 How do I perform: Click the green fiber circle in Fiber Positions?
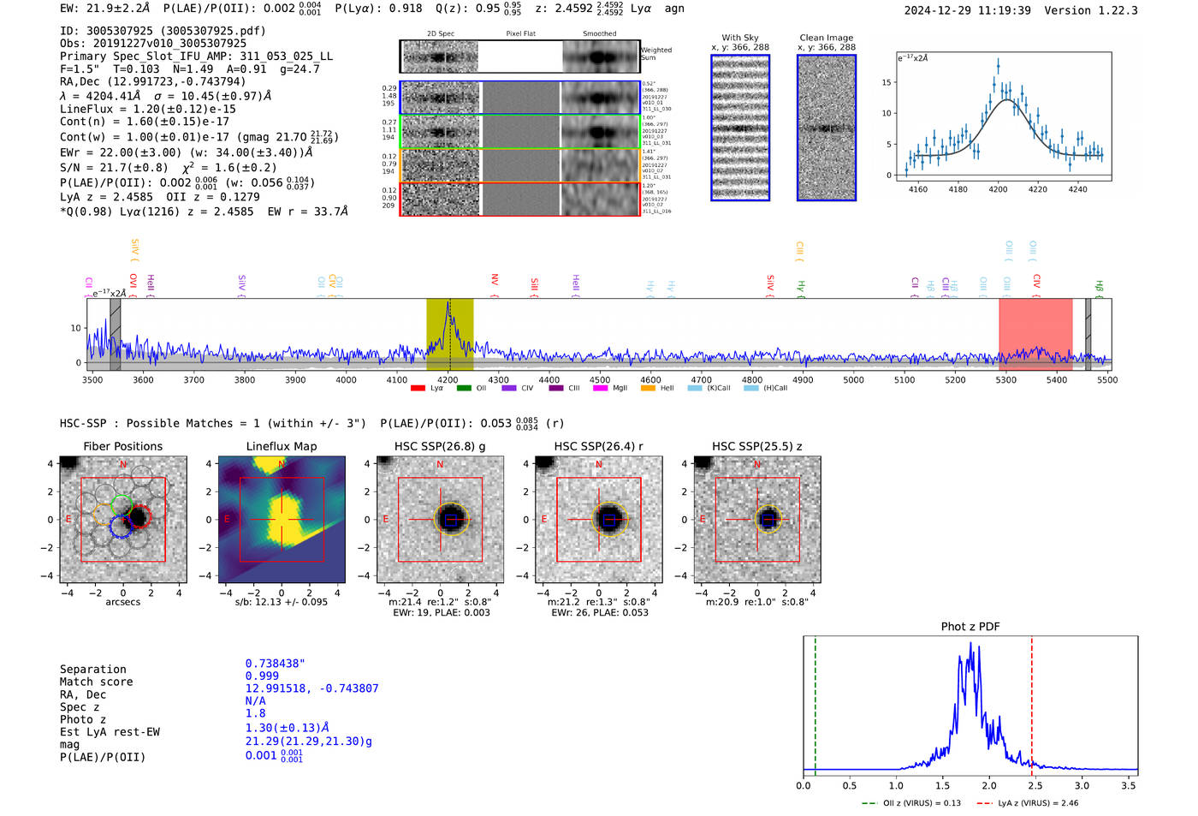click(122, 505)
